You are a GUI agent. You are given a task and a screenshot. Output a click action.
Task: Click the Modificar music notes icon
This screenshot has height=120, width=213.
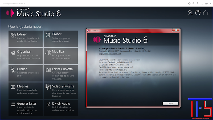tap(48, 52)
